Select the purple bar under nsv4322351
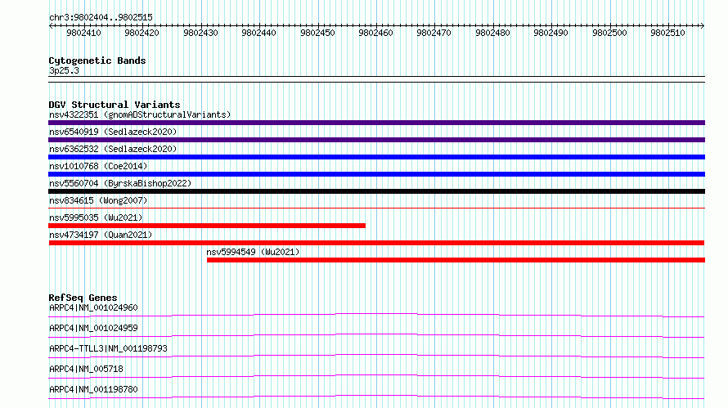The height and width of the screenshot is (408, 728). 376,123
